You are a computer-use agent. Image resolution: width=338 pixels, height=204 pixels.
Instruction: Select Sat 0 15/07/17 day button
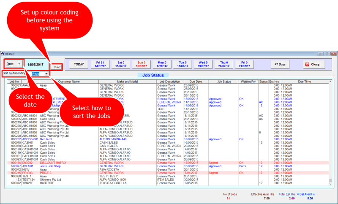[121, 64]
